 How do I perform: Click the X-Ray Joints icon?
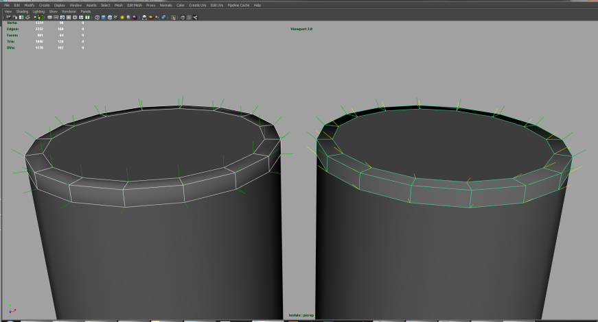(x=163, y=16)
